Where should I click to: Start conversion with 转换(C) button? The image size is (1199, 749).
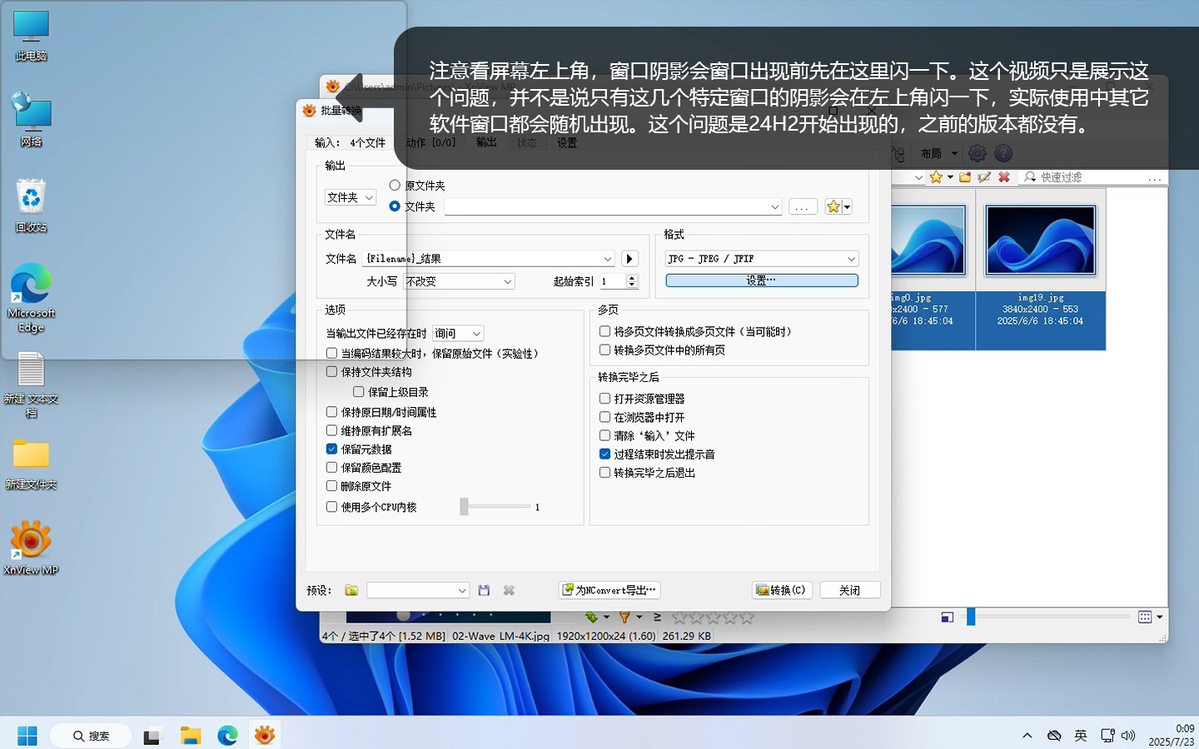coord(782,590)
